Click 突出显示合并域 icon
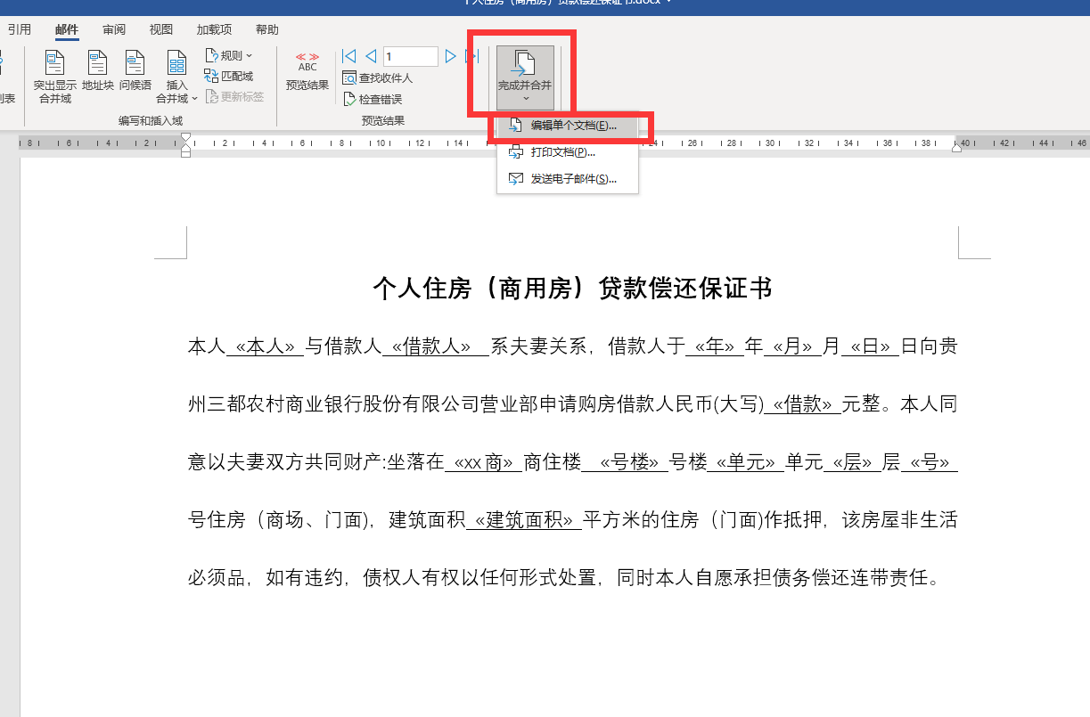Image resolution: width=1090 pixels, height=717 pixels. (x=55, y=77)
